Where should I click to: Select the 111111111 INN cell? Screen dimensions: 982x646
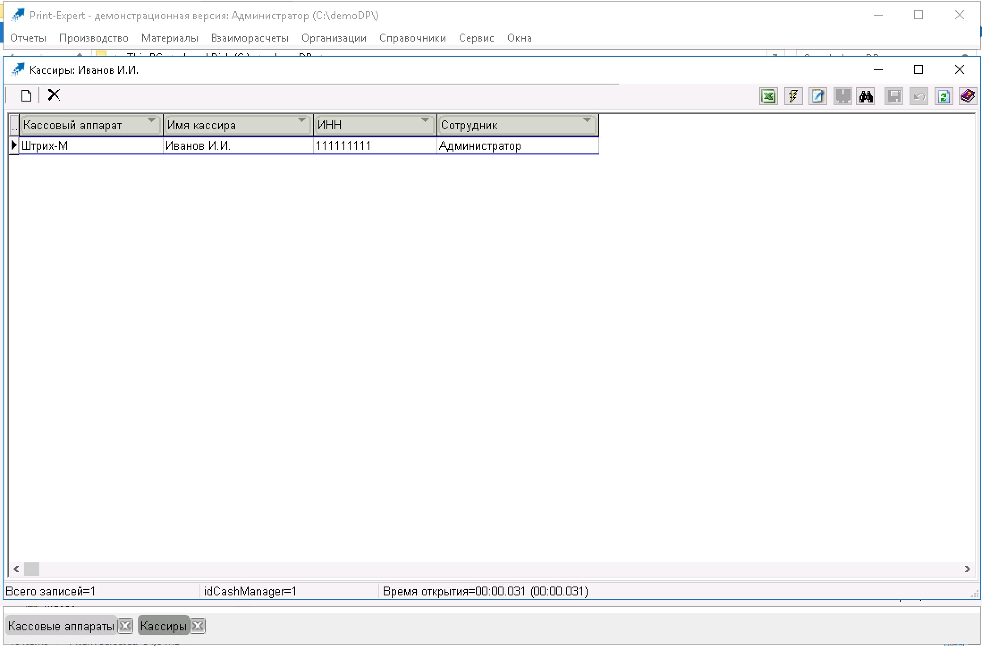point(375,146)
